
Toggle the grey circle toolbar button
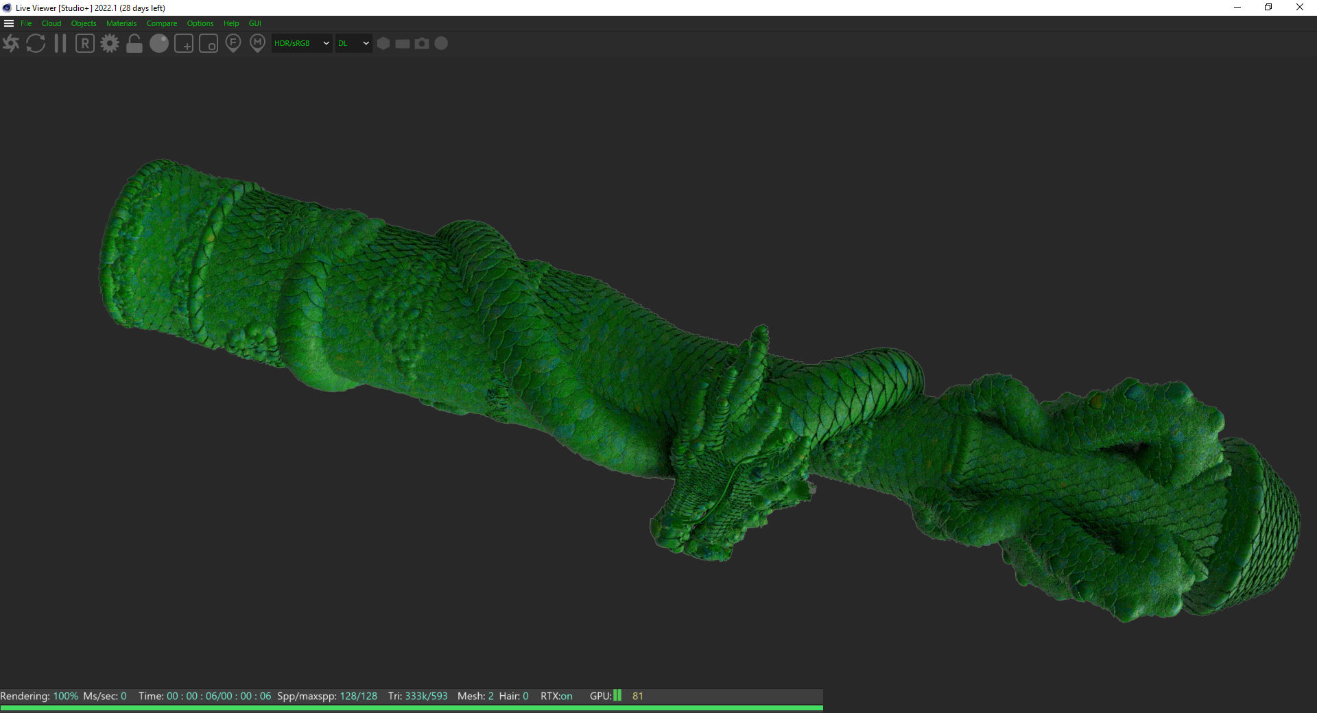pyautogui.click(x=442, y=43)
